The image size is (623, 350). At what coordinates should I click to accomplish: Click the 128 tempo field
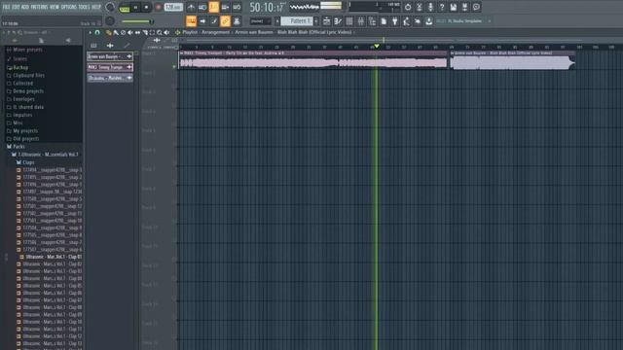click(173, 7)
